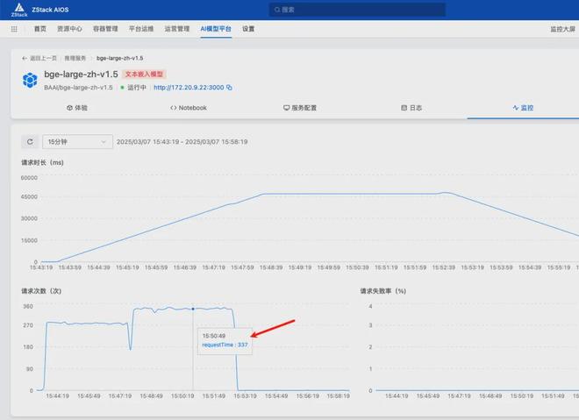
Task: Click the 请求失败率 (%) chart title
Action: (x=382, y=291)
